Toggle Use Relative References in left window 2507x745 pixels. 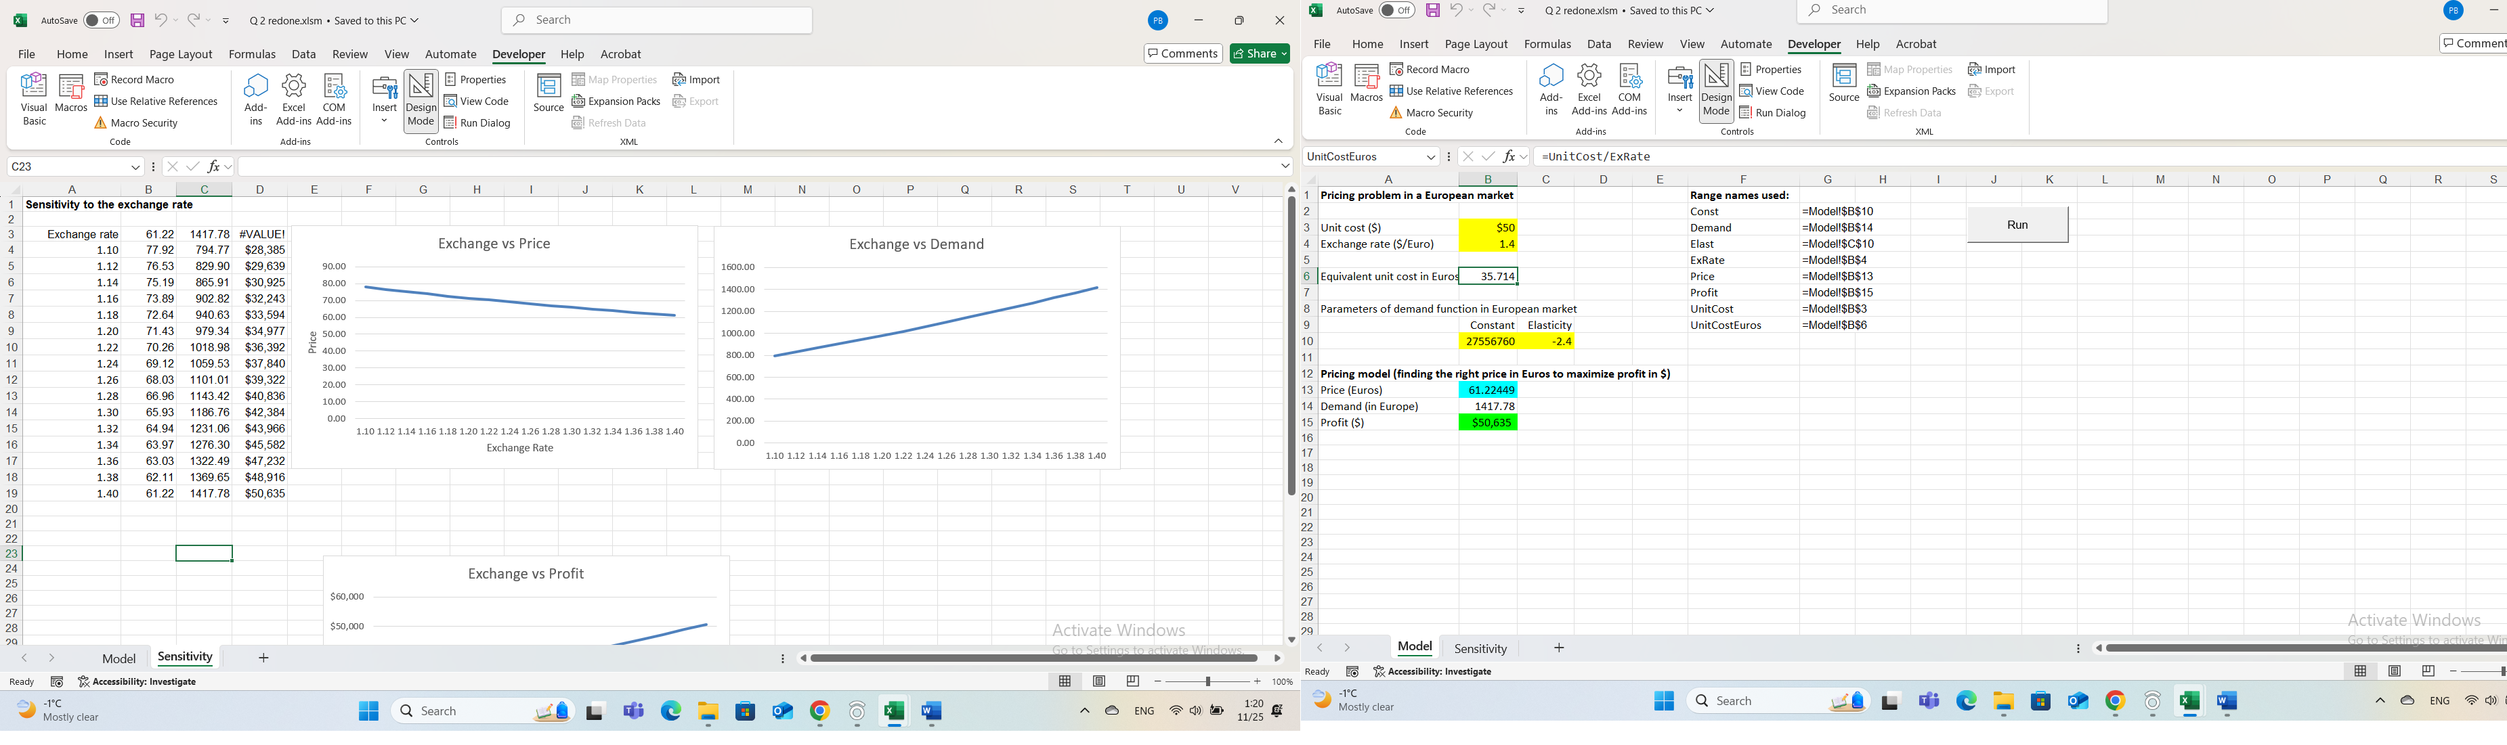point(156,101)
